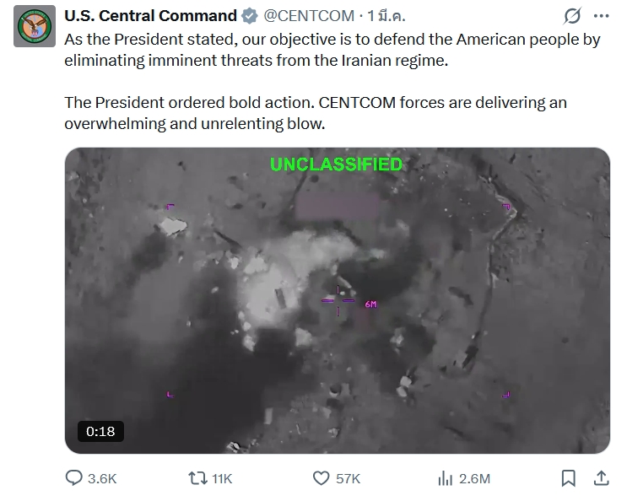627x501 pixels.
Task: Click the 57K likes count
Action: click(x=348, y=478)
